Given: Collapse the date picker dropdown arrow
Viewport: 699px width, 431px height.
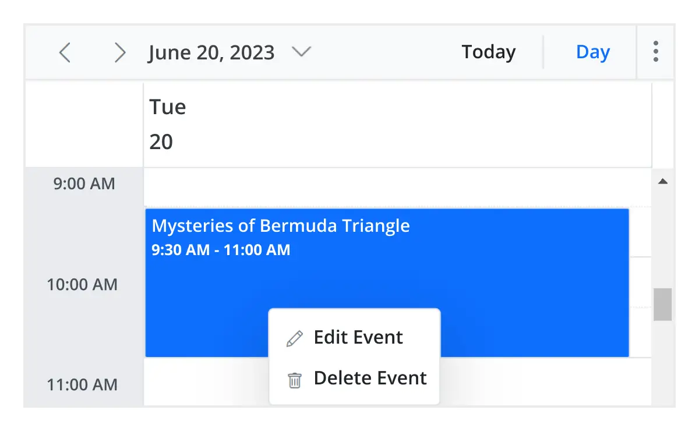Looking at the screenshot, I should (302, 52).
